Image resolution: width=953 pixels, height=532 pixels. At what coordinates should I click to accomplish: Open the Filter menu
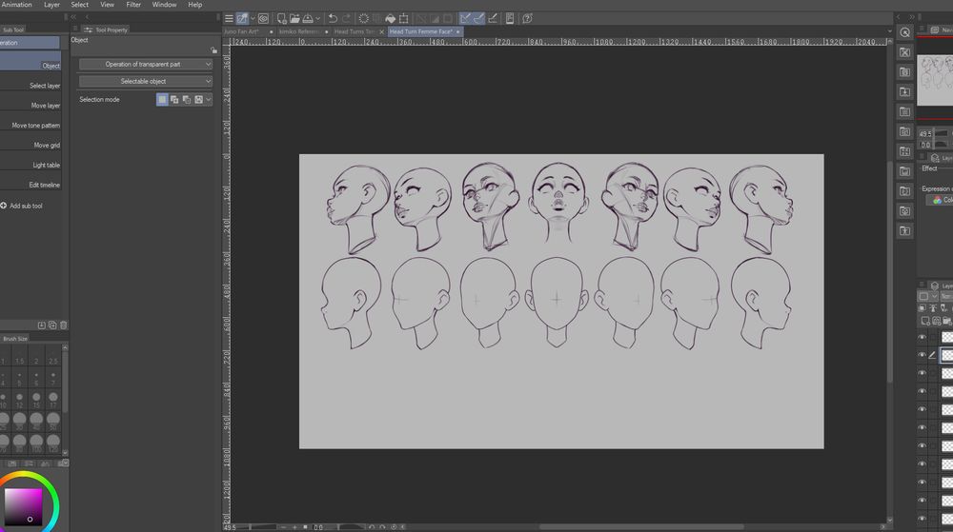pyautogui.click(x=133, y=4)
